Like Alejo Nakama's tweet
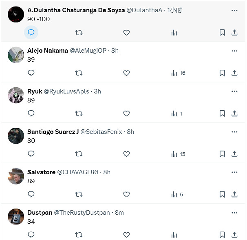The height and width of the screenshot is (240, 247). coord(126,73)
